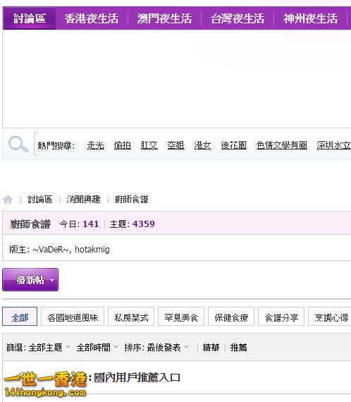Click hot search link 走光

tap(96, 145)
